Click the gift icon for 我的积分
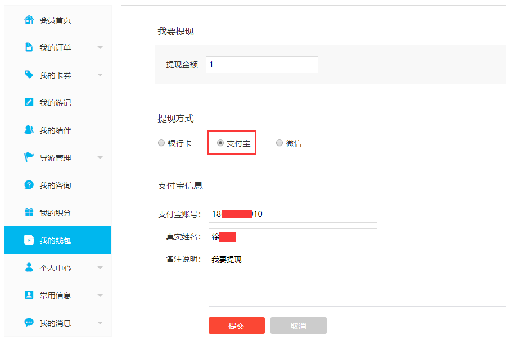506x344 pixels. tap(29, 212)
